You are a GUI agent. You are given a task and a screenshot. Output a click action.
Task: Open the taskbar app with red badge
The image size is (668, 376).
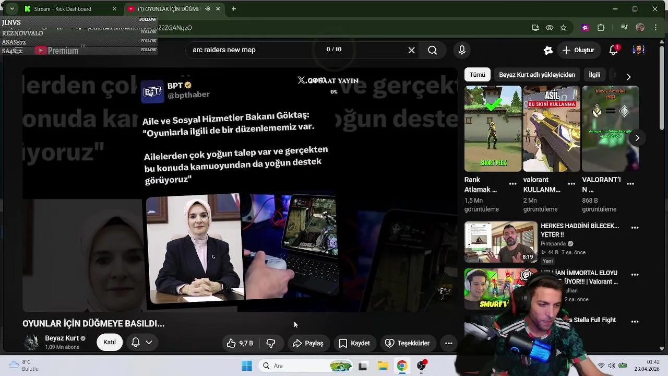(x=422, y=366)
